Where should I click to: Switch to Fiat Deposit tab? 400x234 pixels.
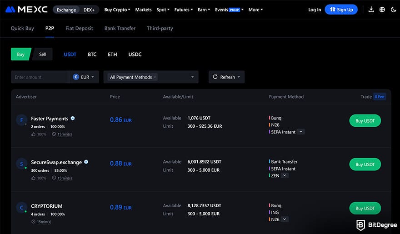pyautogui.click(x=79, y=28)
